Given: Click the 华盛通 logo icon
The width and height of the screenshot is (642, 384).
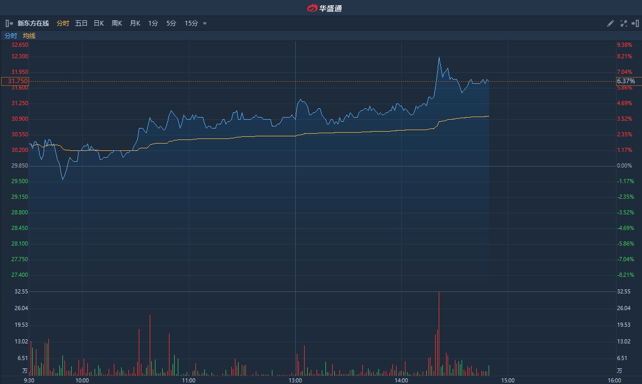Looking at the screenshot, I should tap(312, 8).
